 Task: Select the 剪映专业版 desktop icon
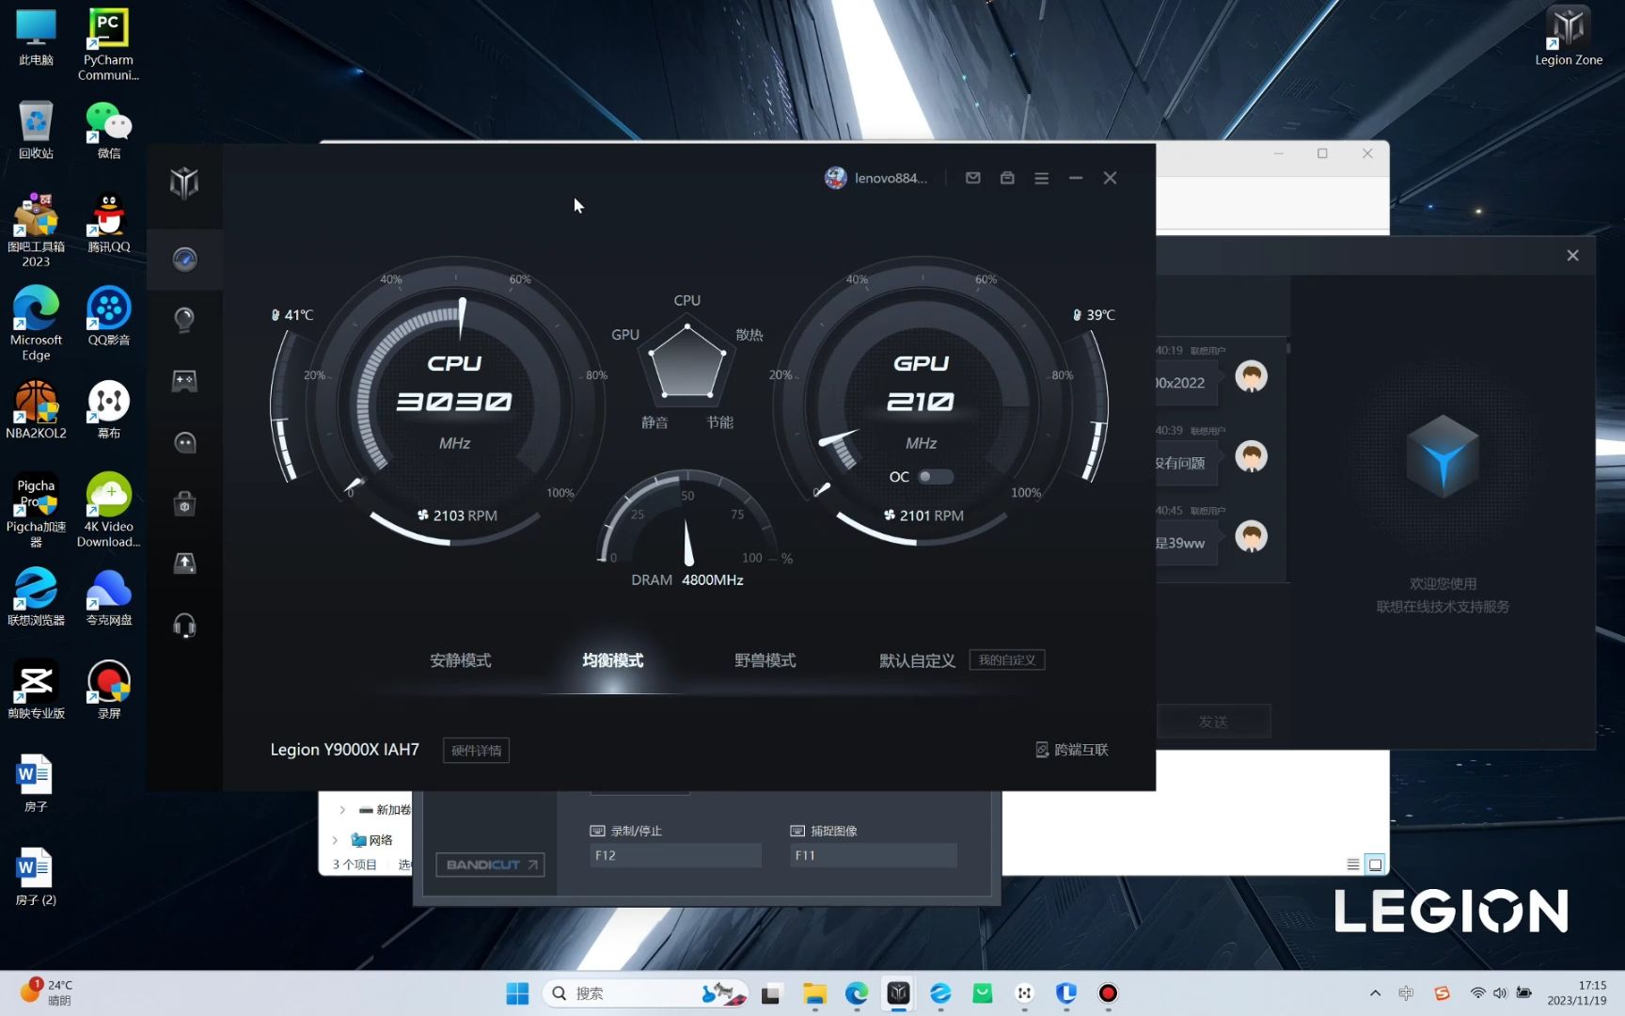click(x=36, y=690)
